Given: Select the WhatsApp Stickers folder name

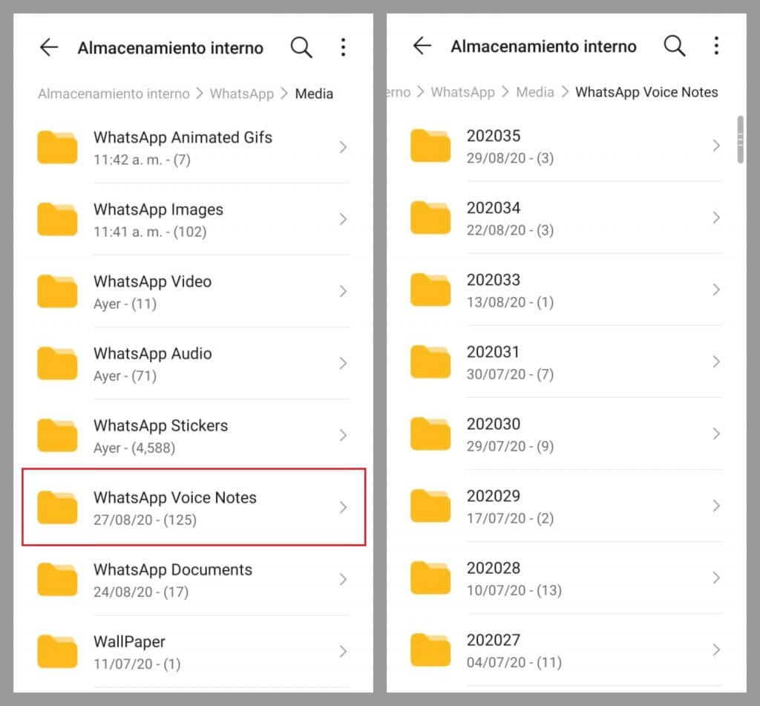Looking at the screenshot, I should 161,425.
